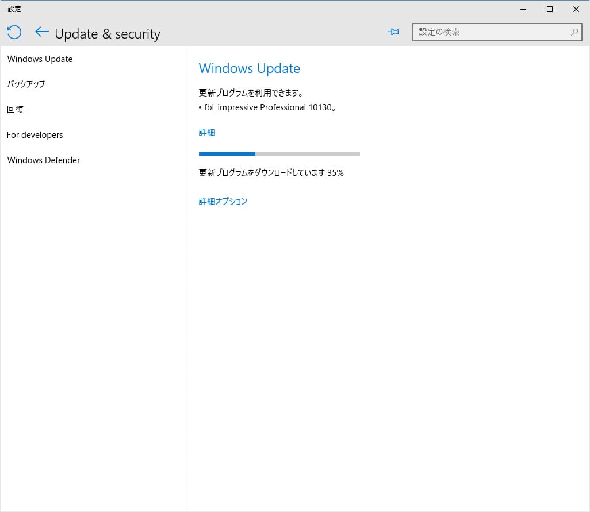This screenshot has height=512, width=590.
Task: Click the 更新プログラムを利用できます text
Action: click(x=251, y=93)
